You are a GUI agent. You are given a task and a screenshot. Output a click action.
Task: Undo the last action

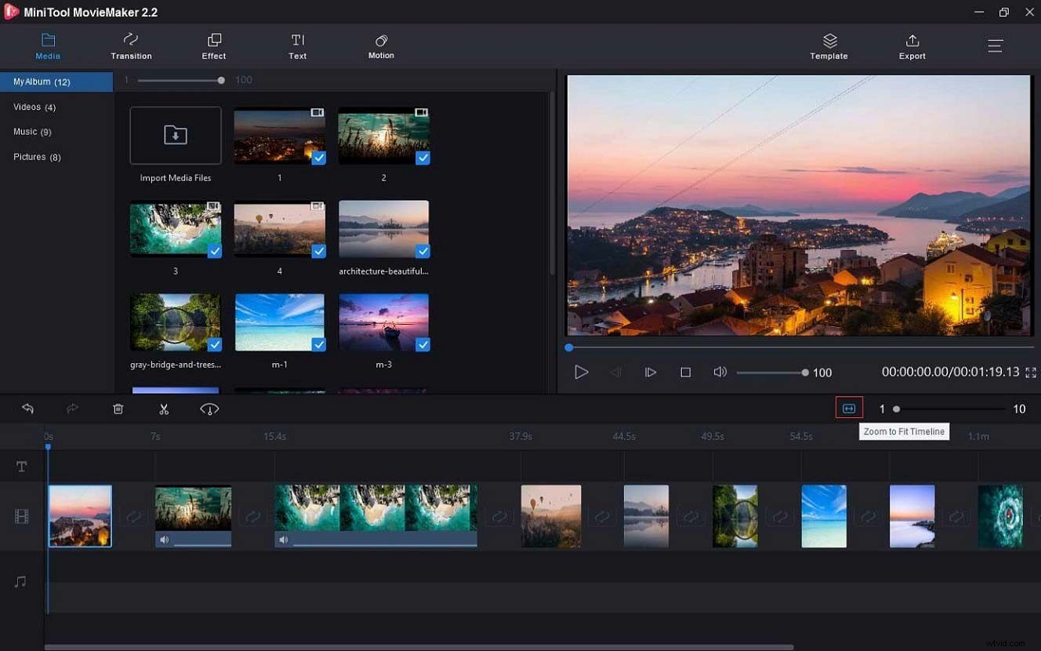[x=28, y=409]
